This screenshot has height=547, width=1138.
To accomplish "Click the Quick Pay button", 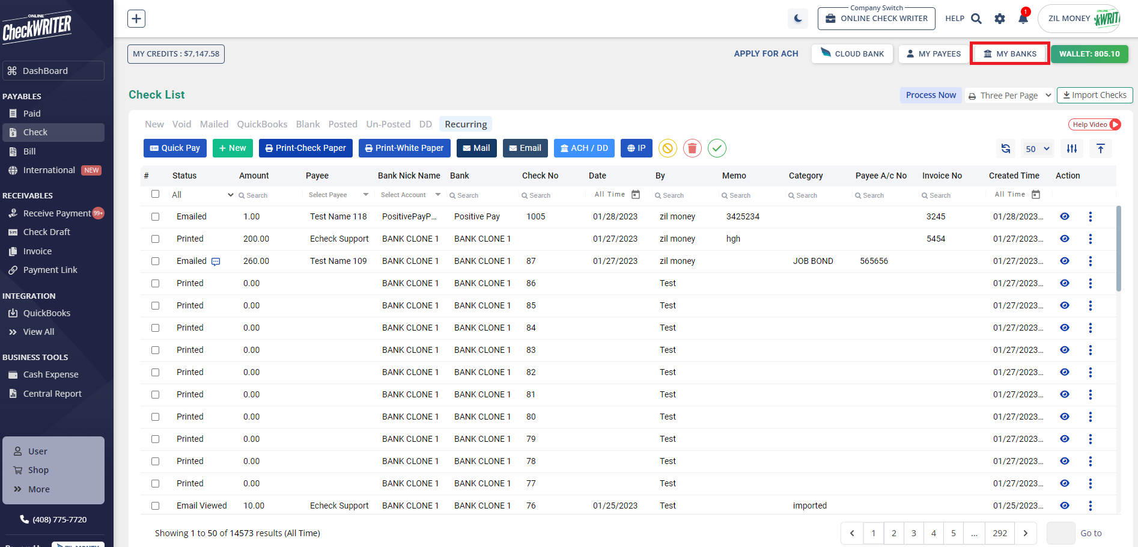I will point(175,148).
